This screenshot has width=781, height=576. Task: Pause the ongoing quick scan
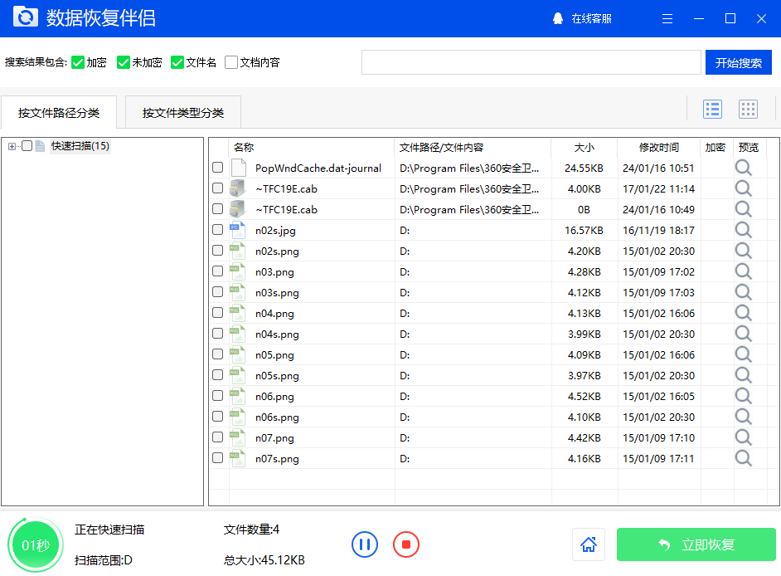[x=365, y=544]
